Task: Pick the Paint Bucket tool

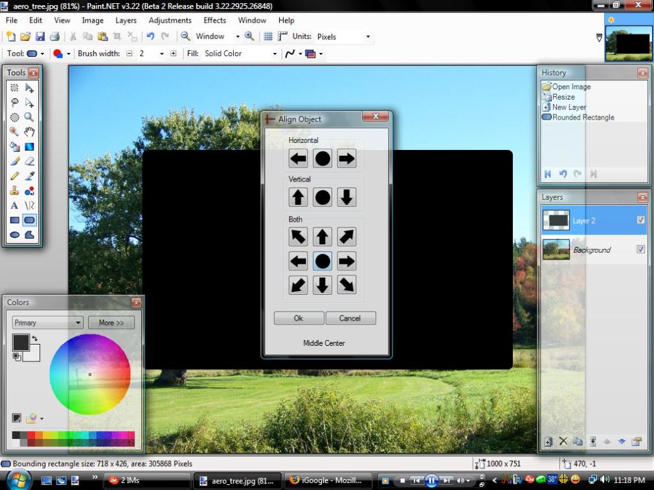Action: [14, 147]
